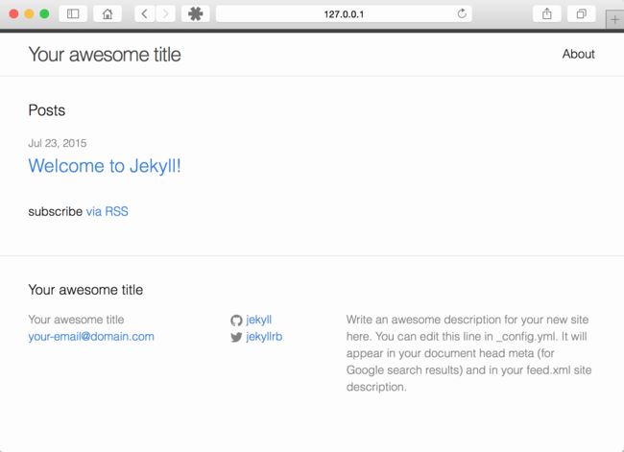Minimize the window with yellow button
This screenshot has width=624, height=452.
tap(29, 14)
